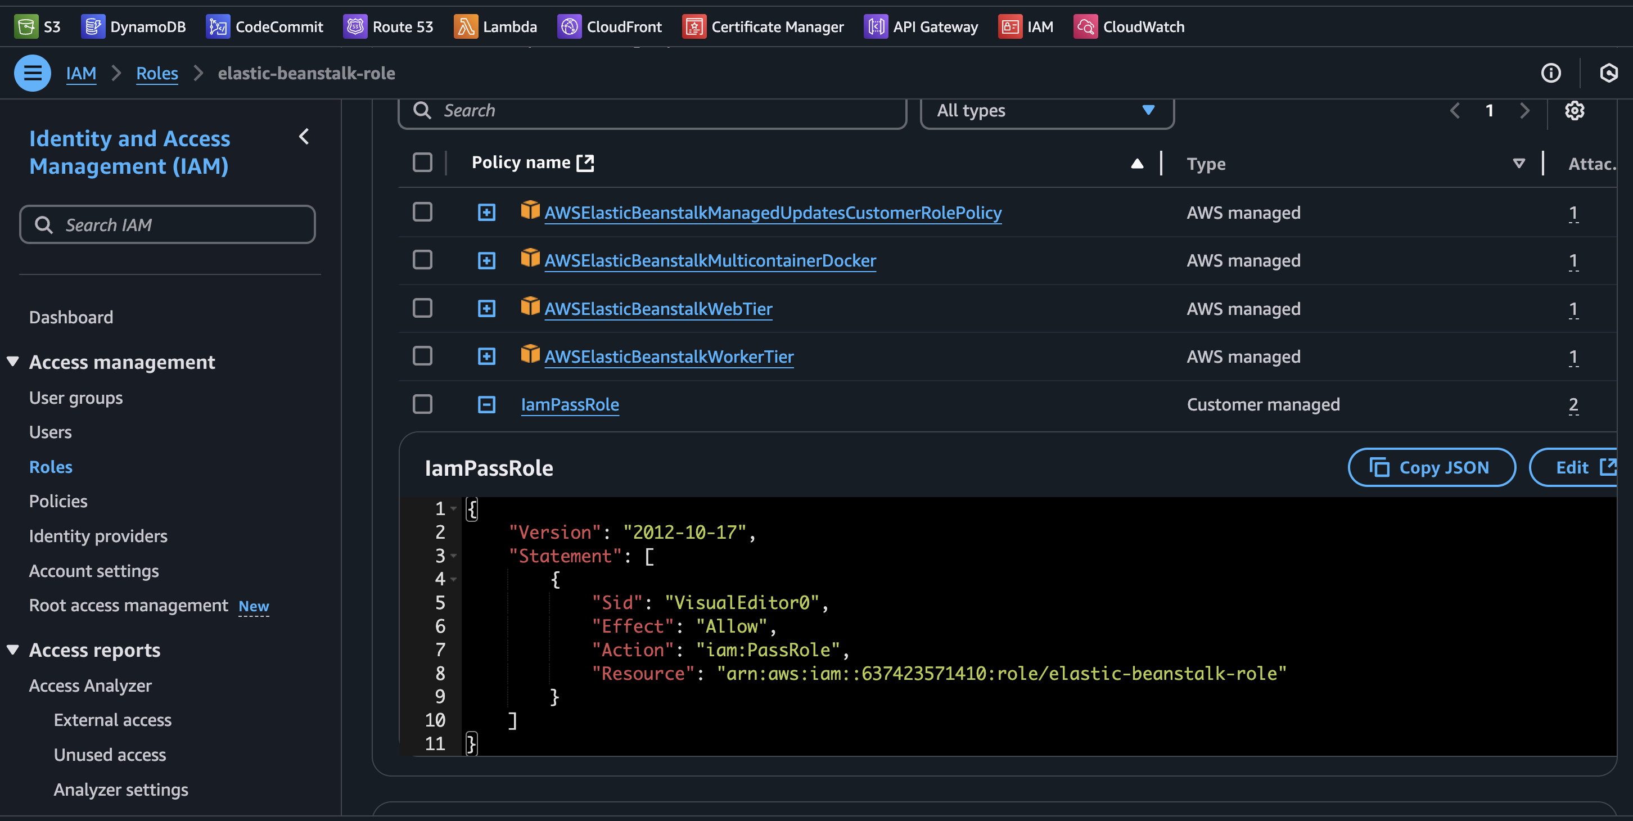Click the hamburger navigation menu icon
This screenshot has width=1633, height=821.
[x=32, y=73]
